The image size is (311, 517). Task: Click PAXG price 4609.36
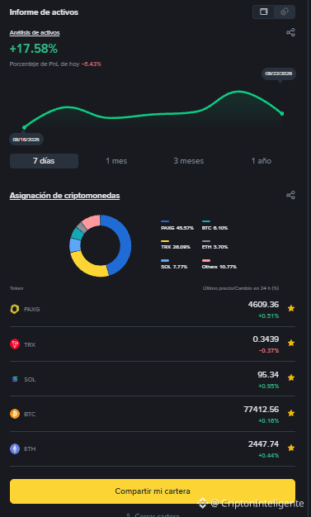click(x=263, y=305)
